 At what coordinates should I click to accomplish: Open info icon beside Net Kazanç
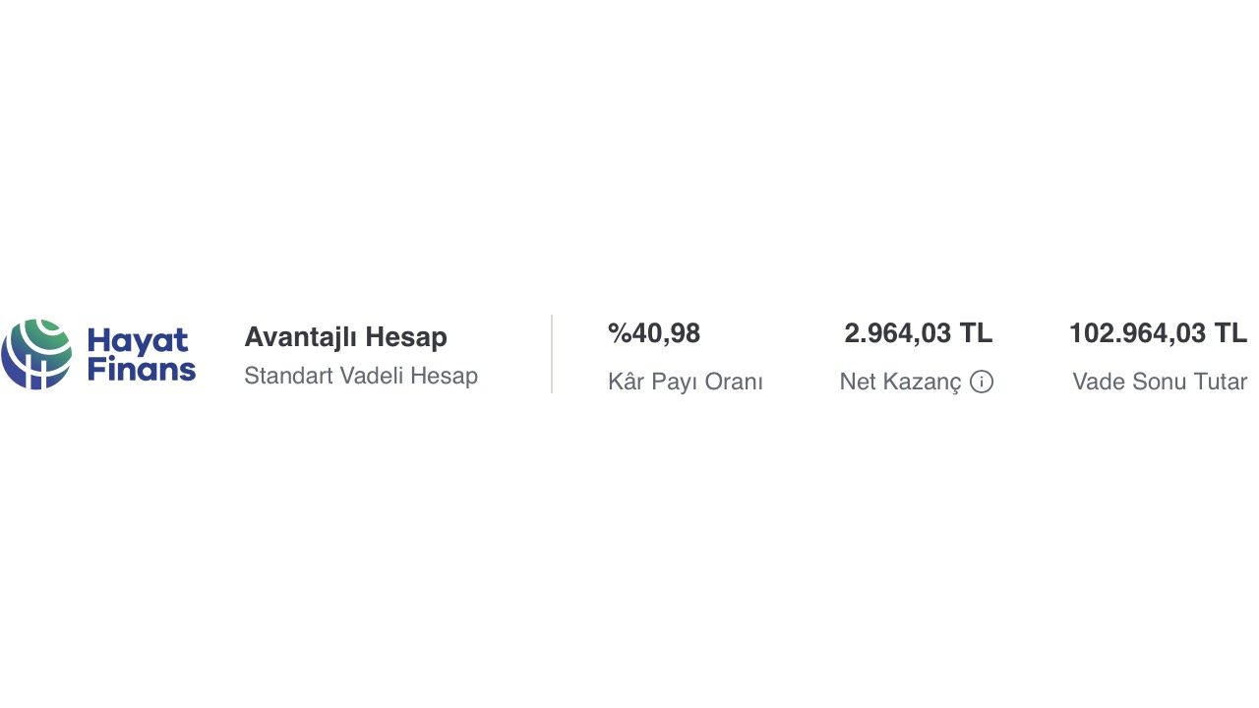click(982, 382)
